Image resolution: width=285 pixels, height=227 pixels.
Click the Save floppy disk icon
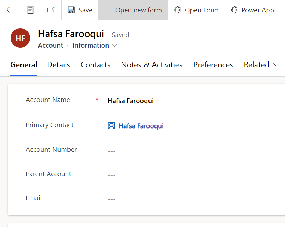[x=71, y=10]
